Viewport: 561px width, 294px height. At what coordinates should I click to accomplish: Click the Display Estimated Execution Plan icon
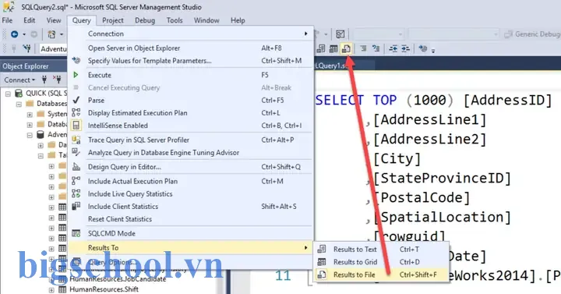pyautogui.click(x=76, y=113)
